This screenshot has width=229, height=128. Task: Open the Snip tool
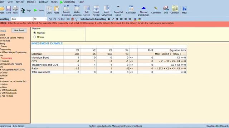(166, 10)
